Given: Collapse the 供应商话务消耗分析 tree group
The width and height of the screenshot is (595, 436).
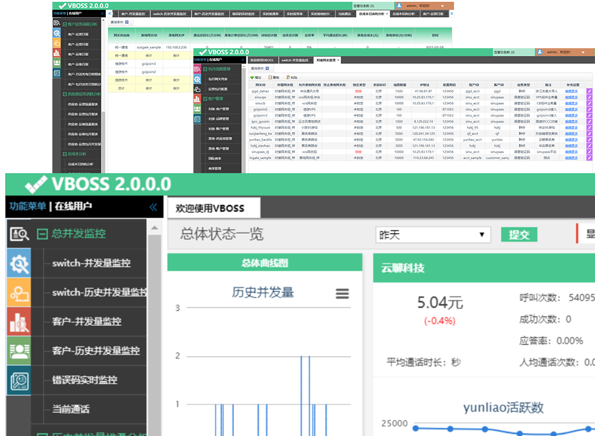Looking at the screenshot, I should tap(65, 94).
